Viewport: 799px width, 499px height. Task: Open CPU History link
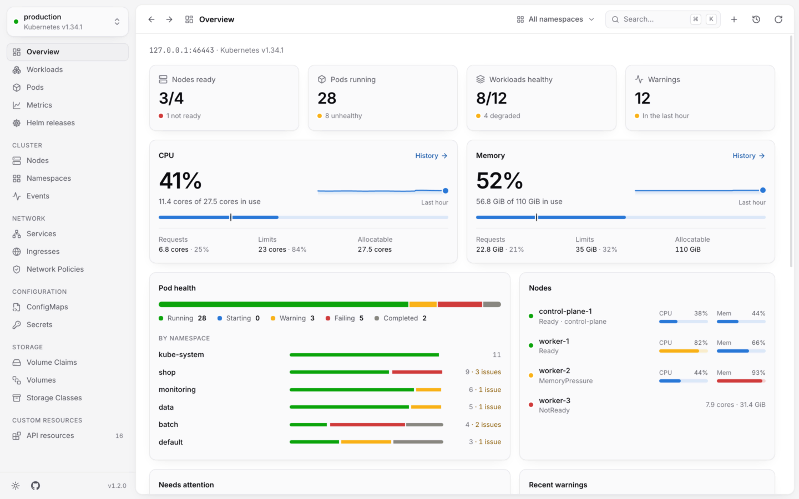tap(431, 156)
